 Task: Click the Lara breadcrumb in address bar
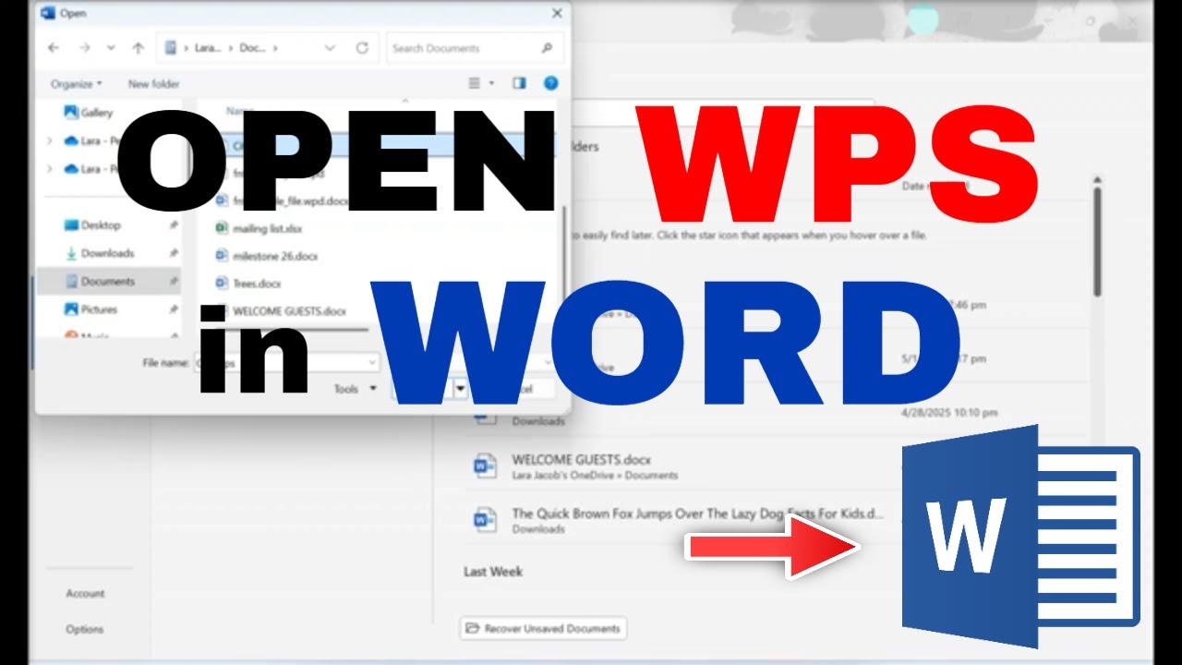point(206,48)
